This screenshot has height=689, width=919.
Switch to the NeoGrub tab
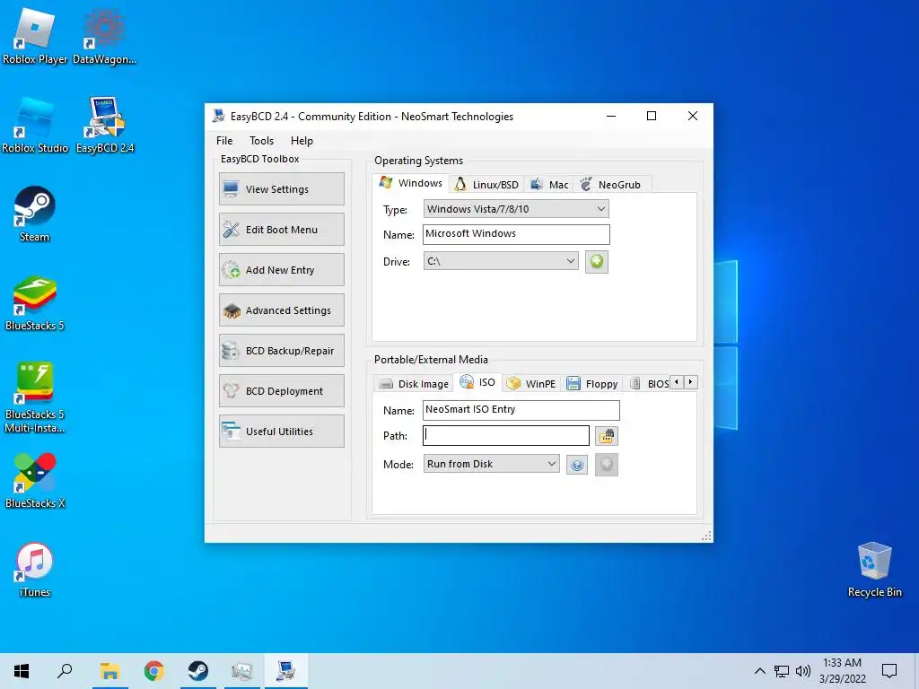tap(611, 185)
